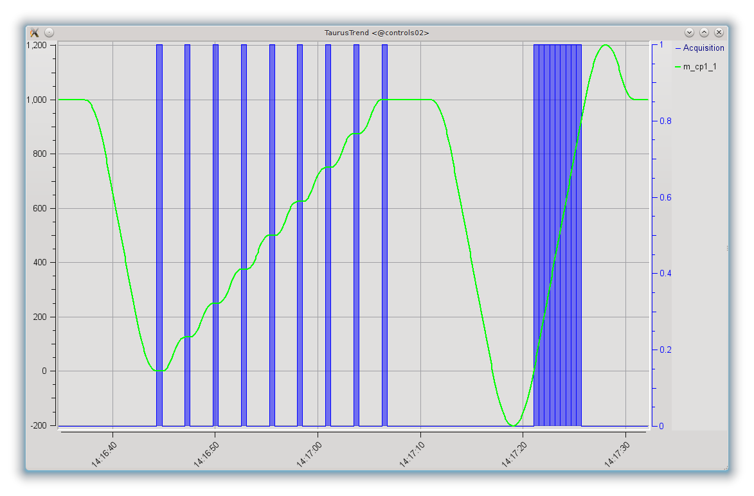The image size is (754, 496).
Task: Click the round pin-on-all-desktops title bar button
Action: pos(49,32)
